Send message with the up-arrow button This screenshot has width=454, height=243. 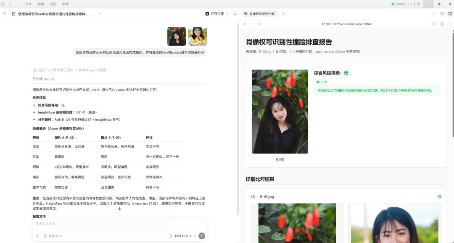(202, 236)
